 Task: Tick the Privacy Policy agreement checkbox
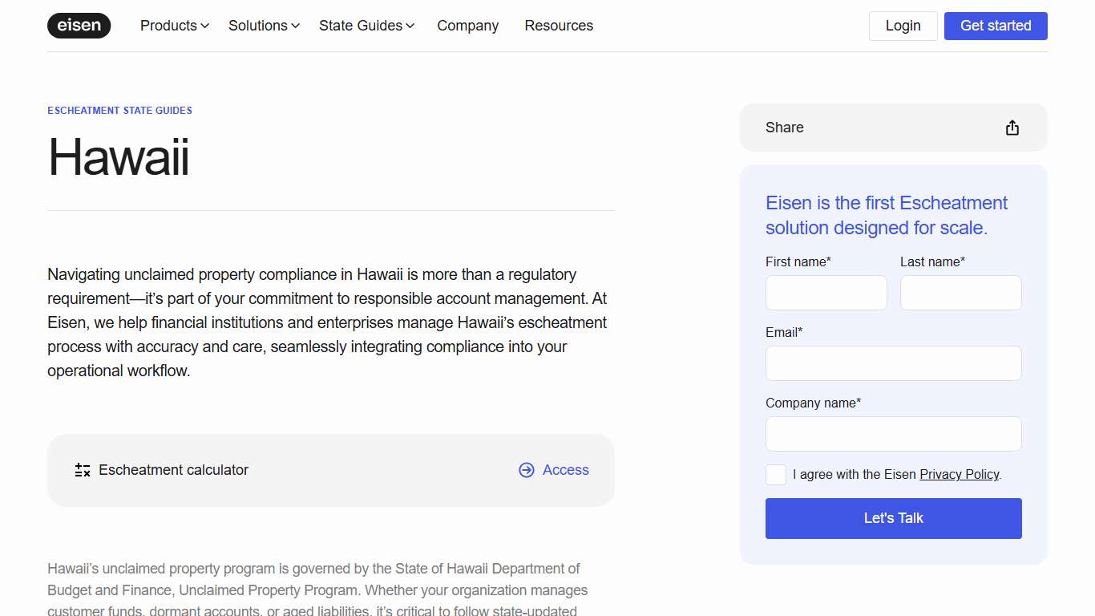pos(776,475)
